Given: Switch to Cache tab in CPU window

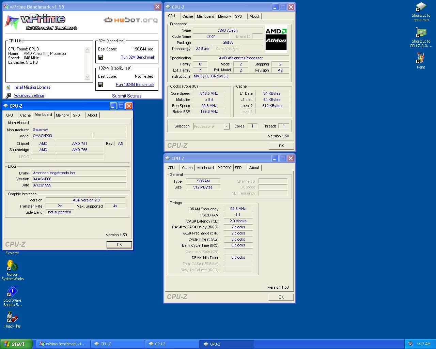Looking at the screenshot, I should coord(187,16).
